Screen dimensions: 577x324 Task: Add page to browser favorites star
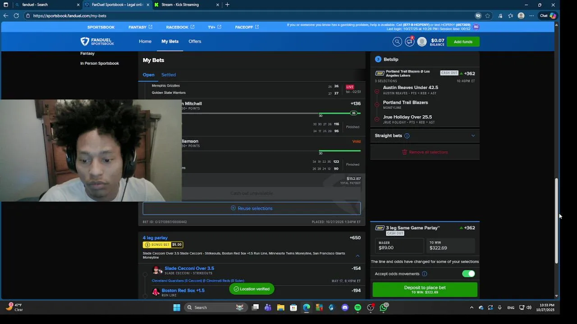coord(488,16)
